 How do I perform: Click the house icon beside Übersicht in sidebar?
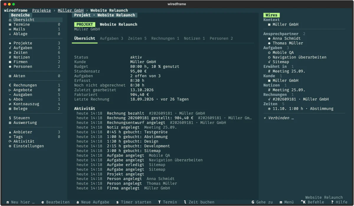coord(10,20)
